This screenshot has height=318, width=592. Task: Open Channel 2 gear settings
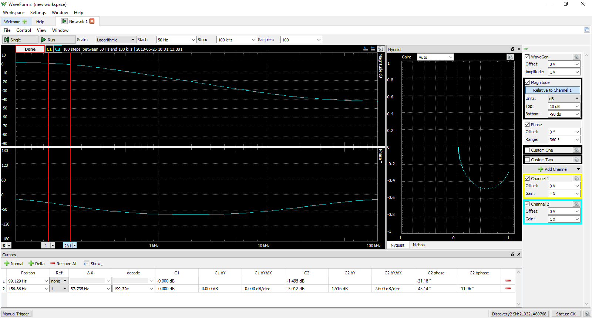576,204
